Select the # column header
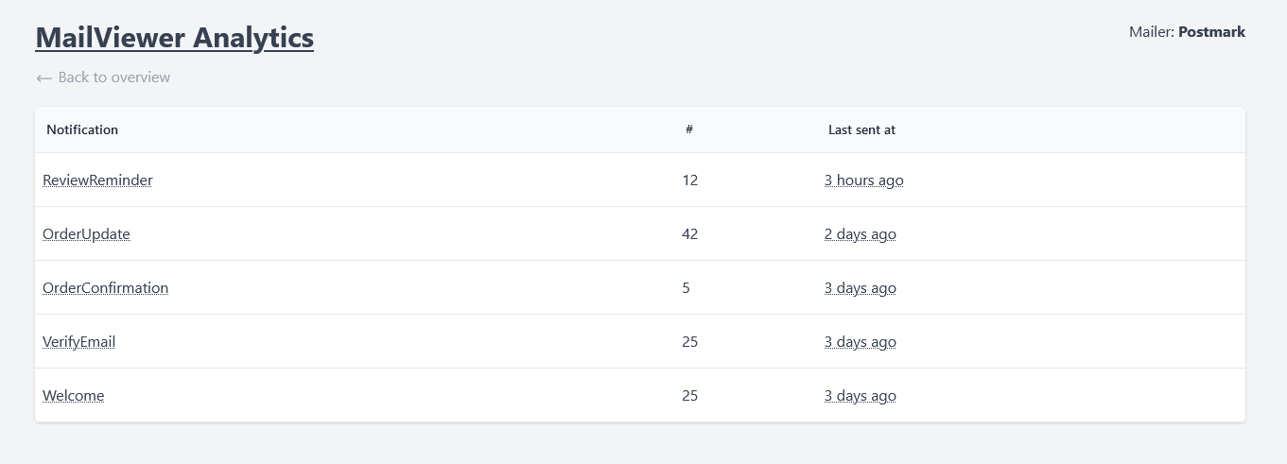The height and width of the screenshot is (464, 1287). 689,129
